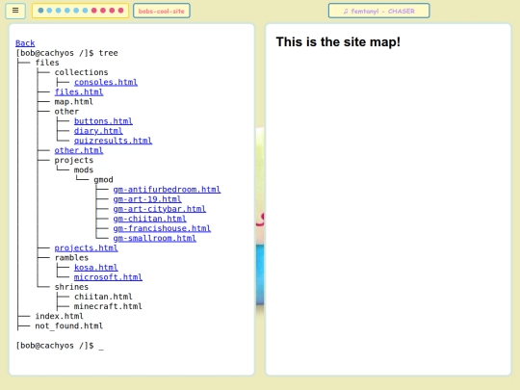This screenshot has width=520, height=390.
Task: Click the chiitan.html text under shrines
Action: tap(103, 297)
